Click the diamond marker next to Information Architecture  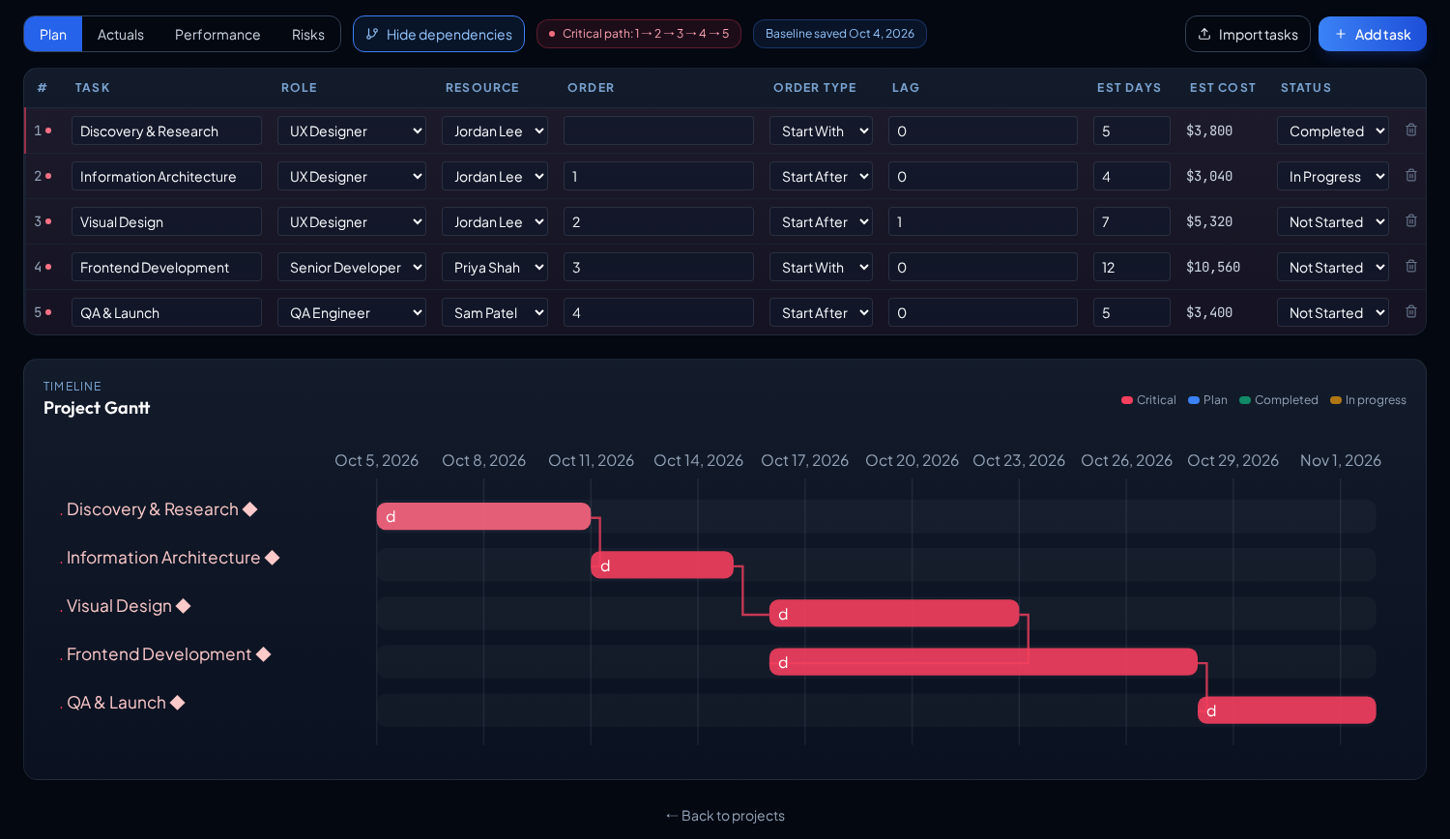273,558
